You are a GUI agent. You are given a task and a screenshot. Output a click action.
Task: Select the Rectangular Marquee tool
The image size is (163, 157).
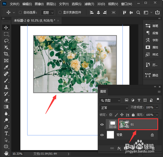pyautogui.click(x=6, y=34)
